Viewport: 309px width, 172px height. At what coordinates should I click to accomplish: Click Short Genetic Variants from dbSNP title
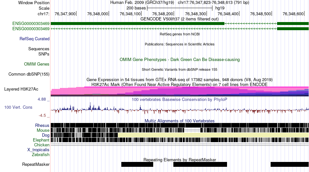[x=180, y=69]
